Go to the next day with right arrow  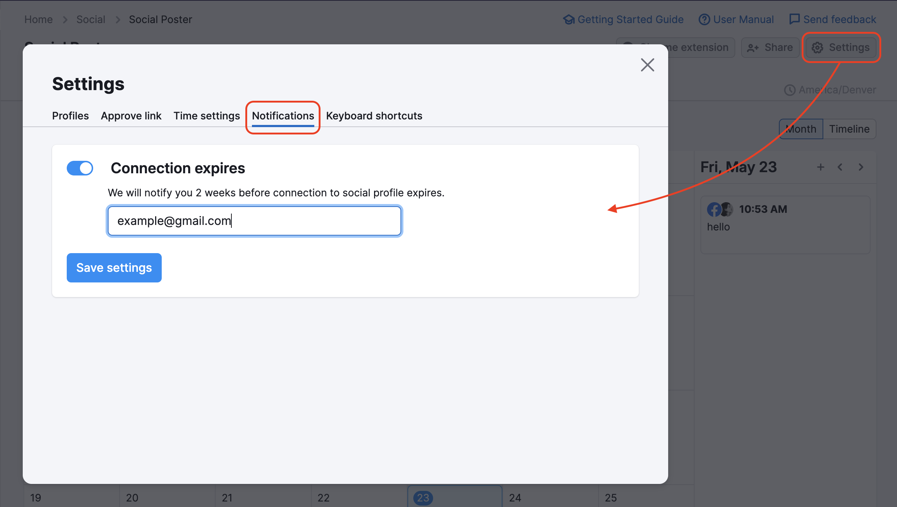[x=860, y=167]
